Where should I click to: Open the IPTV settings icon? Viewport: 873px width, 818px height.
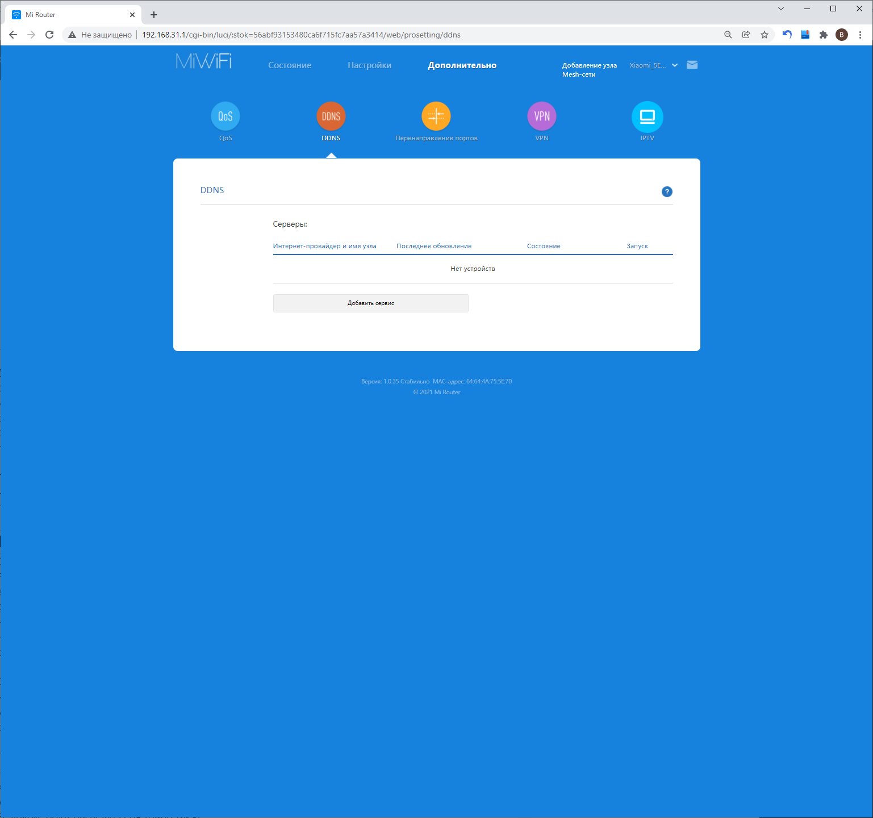pyautogui.click(x=648, y=116)
